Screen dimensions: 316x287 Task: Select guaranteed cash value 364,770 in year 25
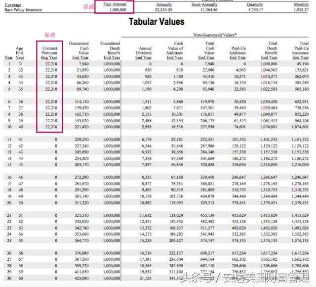click(82, 240)
